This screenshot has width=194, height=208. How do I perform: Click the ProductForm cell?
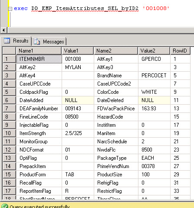click(x=39, y=175)
